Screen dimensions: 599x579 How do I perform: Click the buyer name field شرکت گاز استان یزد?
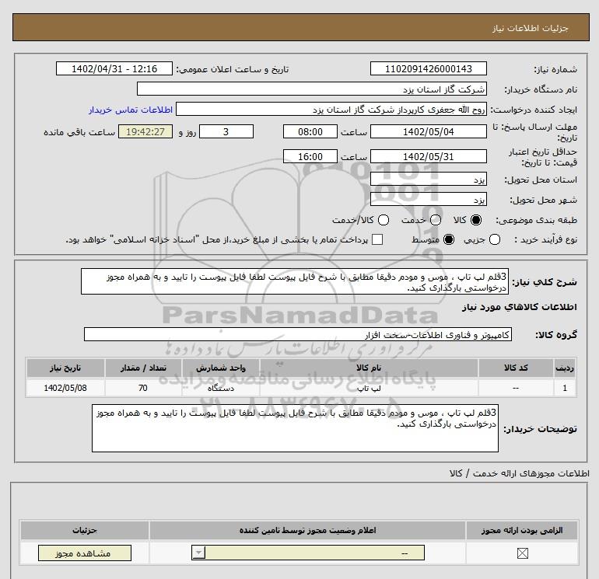coord(312,89)
